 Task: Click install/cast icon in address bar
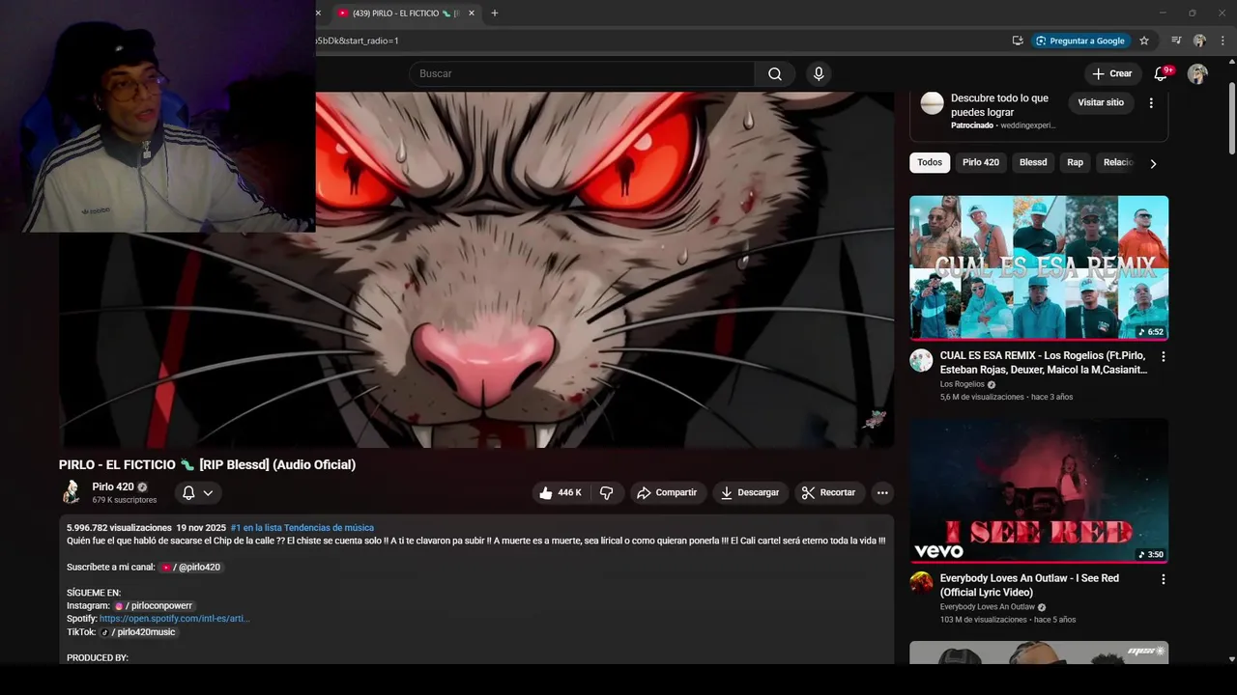coord(1018,41)
